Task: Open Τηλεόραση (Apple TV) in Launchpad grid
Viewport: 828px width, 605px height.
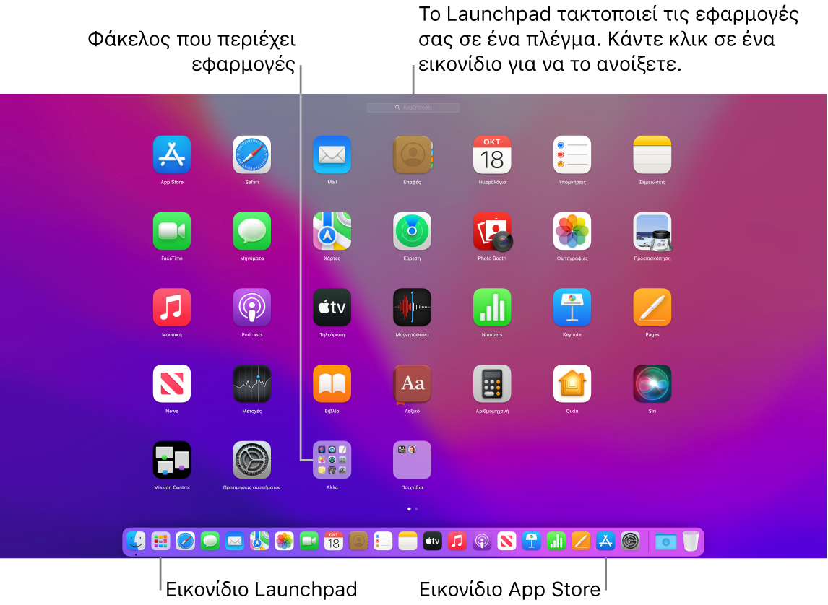Action: pyautogui.click(x=332, y=307)
